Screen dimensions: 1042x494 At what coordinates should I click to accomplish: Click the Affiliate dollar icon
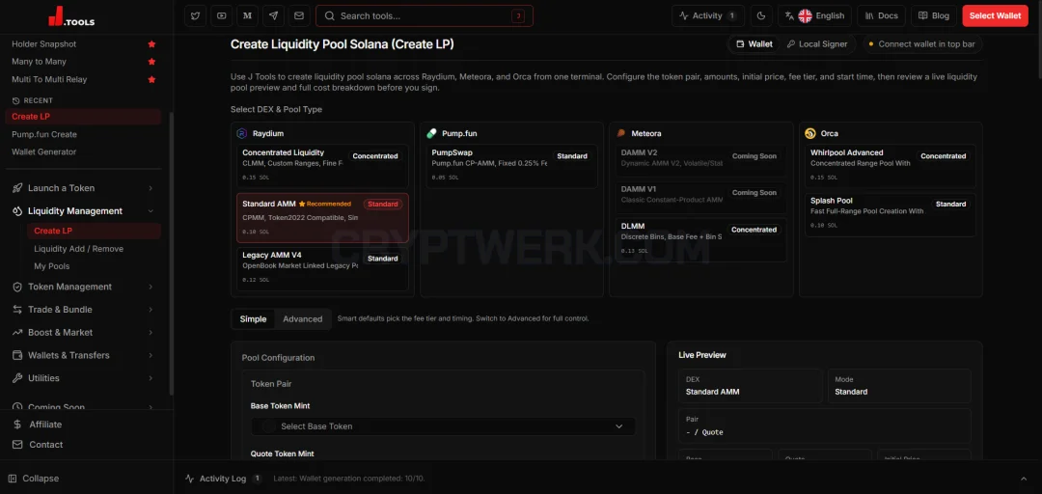17,425
